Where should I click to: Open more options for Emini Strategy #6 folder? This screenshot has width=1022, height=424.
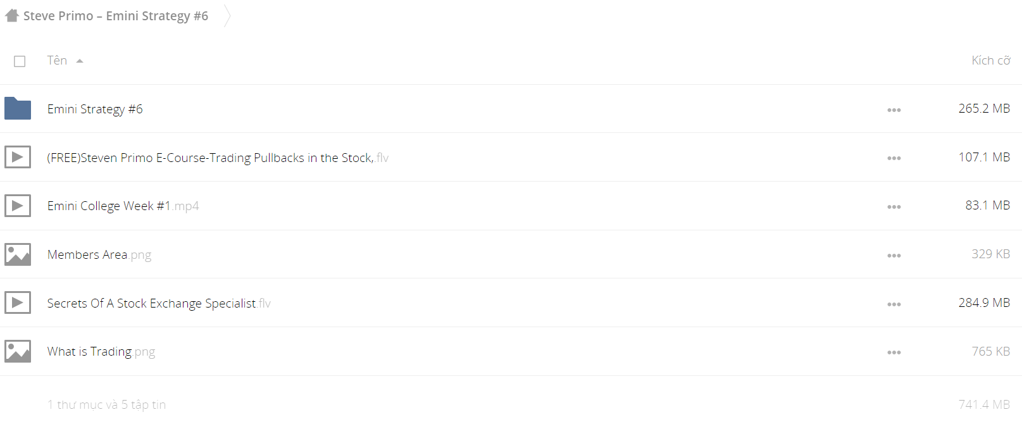894,110
